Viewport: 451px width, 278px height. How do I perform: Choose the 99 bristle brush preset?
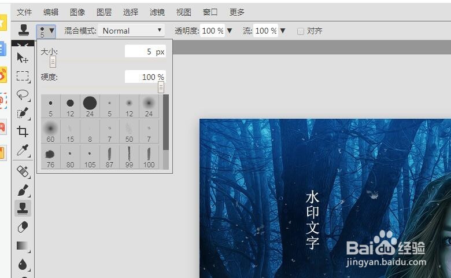point(129,157)
